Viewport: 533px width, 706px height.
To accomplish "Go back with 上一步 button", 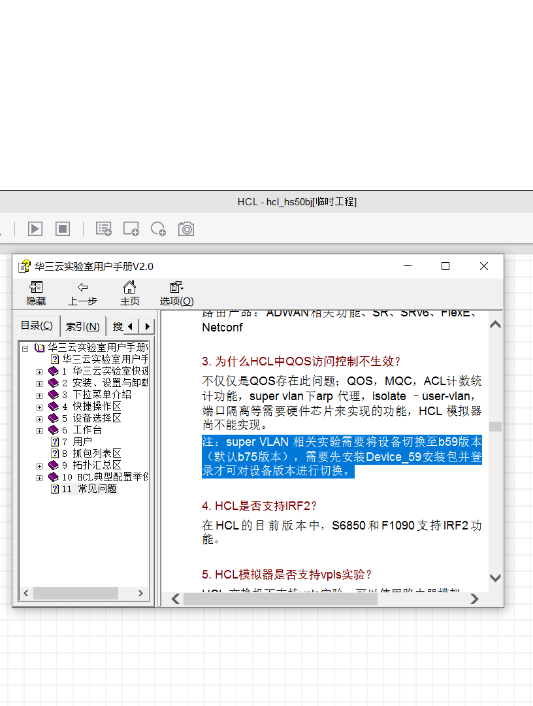I will click(x=83, y=294).
